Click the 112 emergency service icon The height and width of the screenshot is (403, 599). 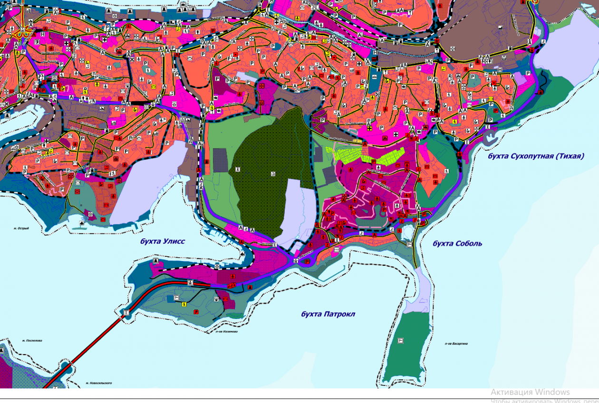point(337,249)
